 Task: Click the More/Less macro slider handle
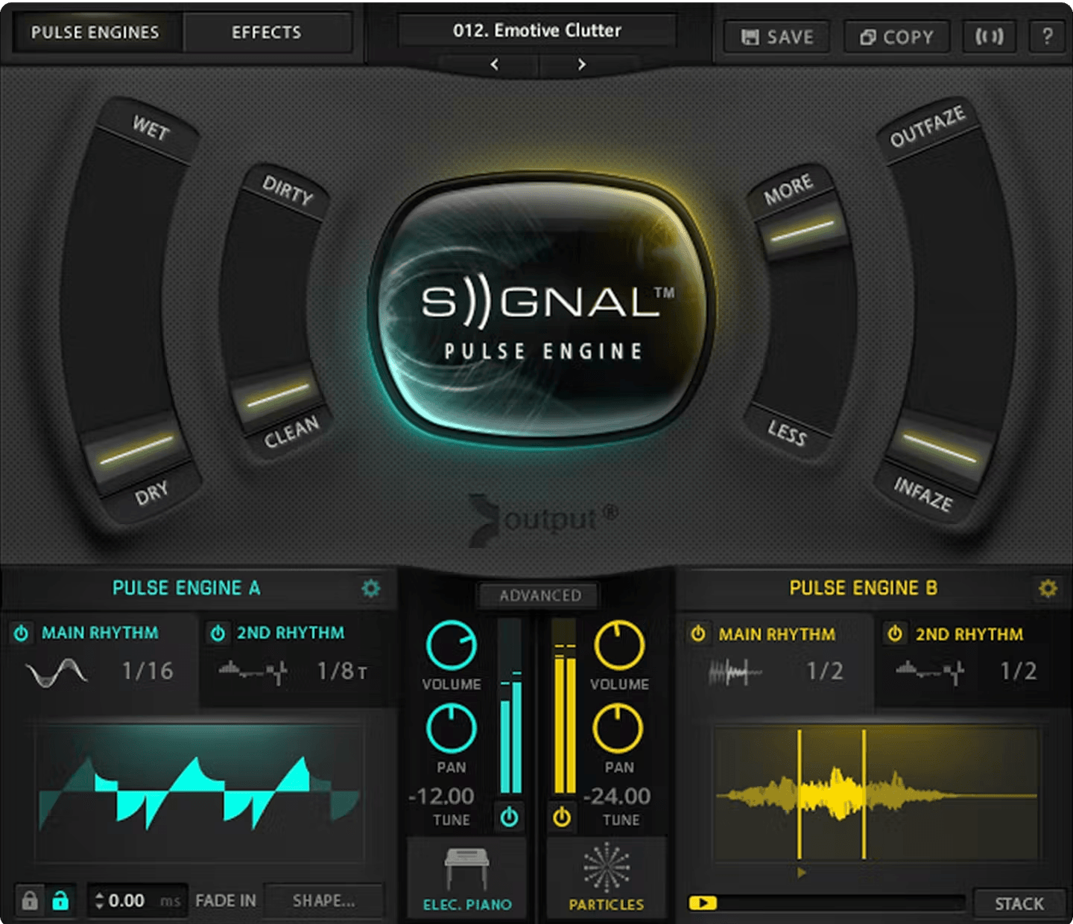pos(803,232)
